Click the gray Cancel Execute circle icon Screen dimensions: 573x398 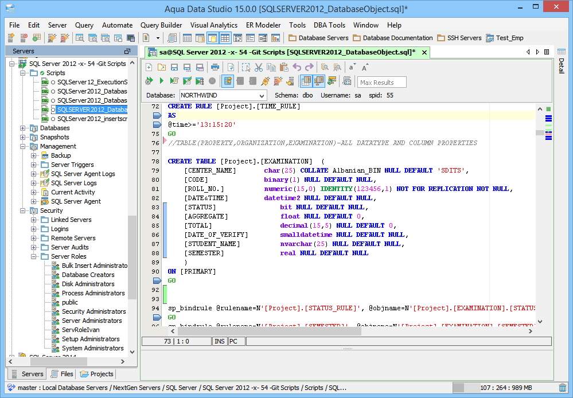point(212,81)
